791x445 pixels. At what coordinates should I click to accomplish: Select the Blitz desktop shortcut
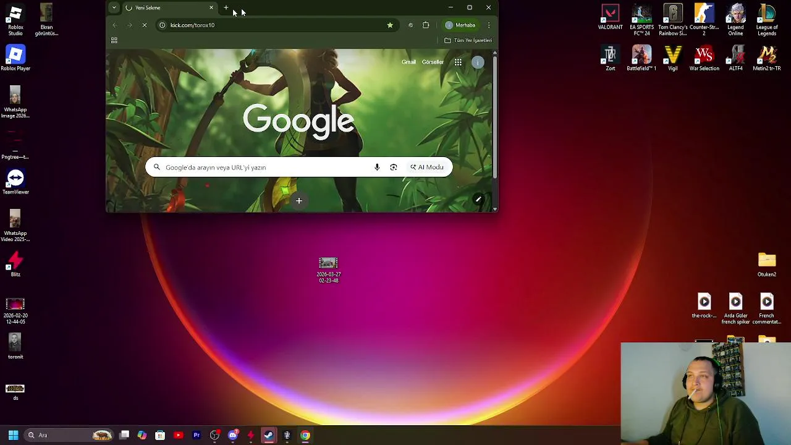[x=15, y=264]
